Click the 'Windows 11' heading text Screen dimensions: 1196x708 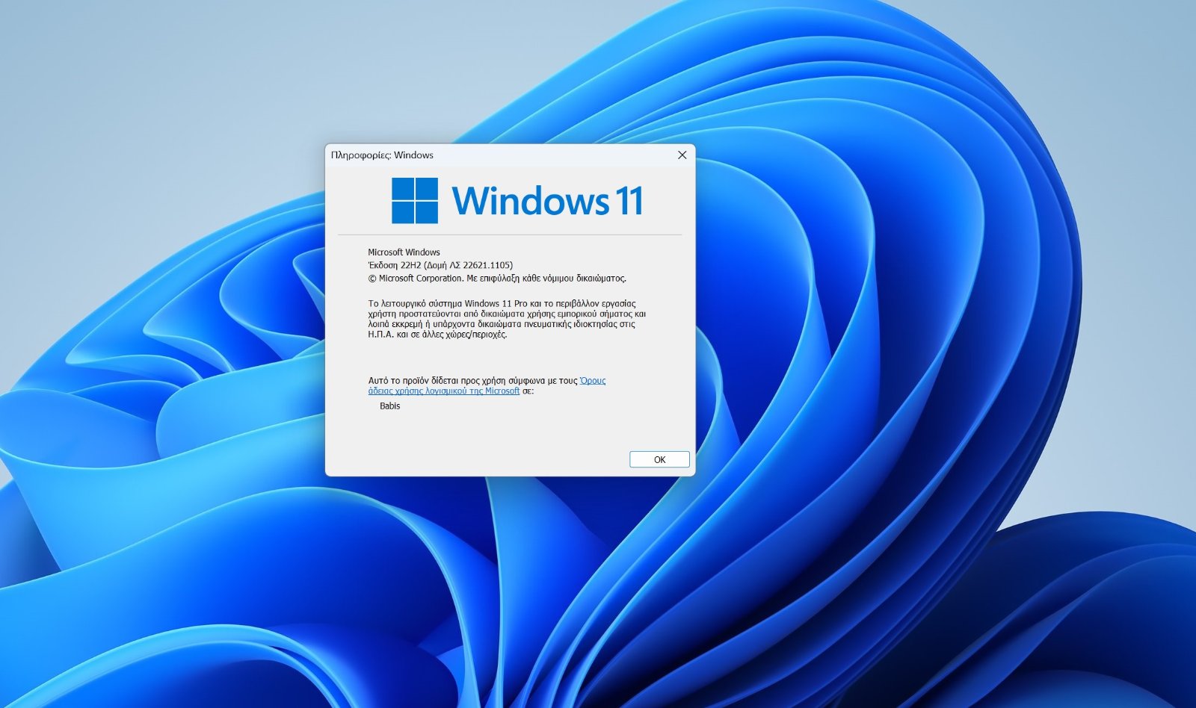coord(547,200)
